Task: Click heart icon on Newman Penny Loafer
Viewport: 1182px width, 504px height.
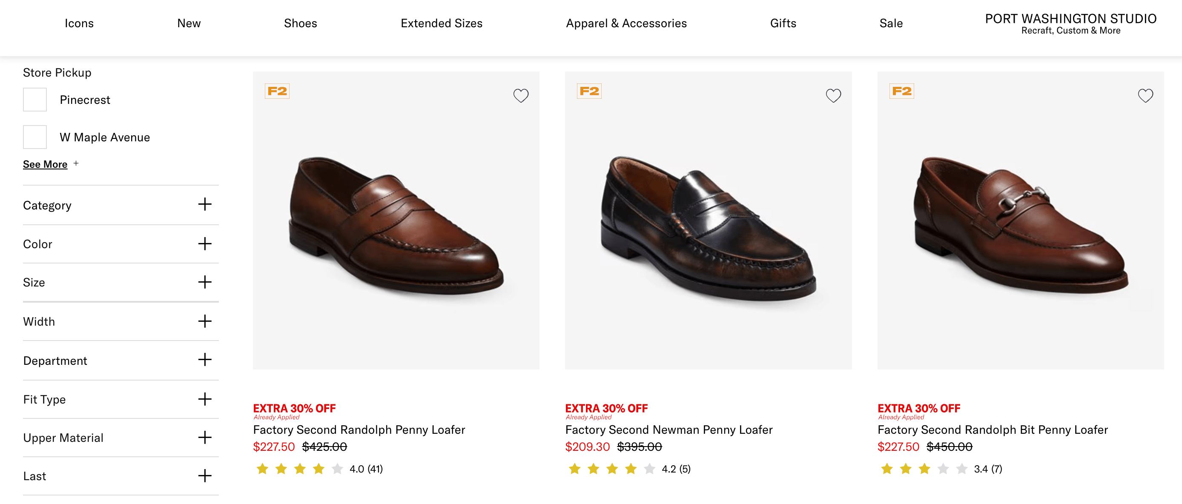Action: click(833, 95)
